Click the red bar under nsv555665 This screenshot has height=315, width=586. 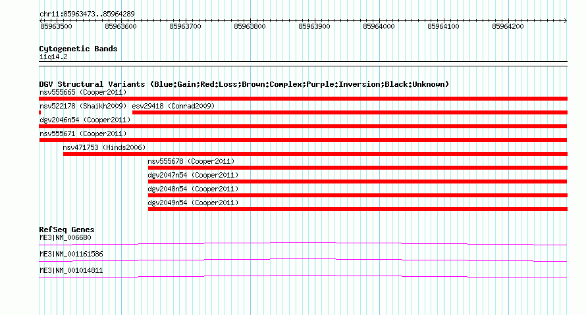[303, 99]
